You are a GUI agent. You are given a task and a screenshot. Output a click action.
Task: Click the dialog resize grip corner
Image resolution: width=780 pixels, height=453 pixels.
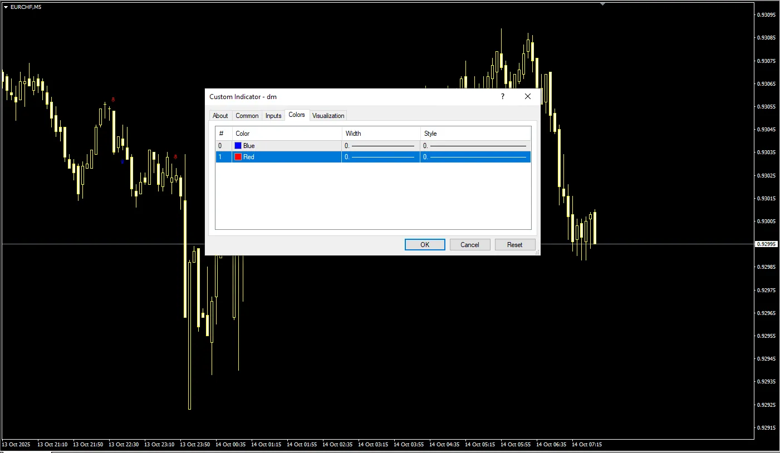click(537, 253)
